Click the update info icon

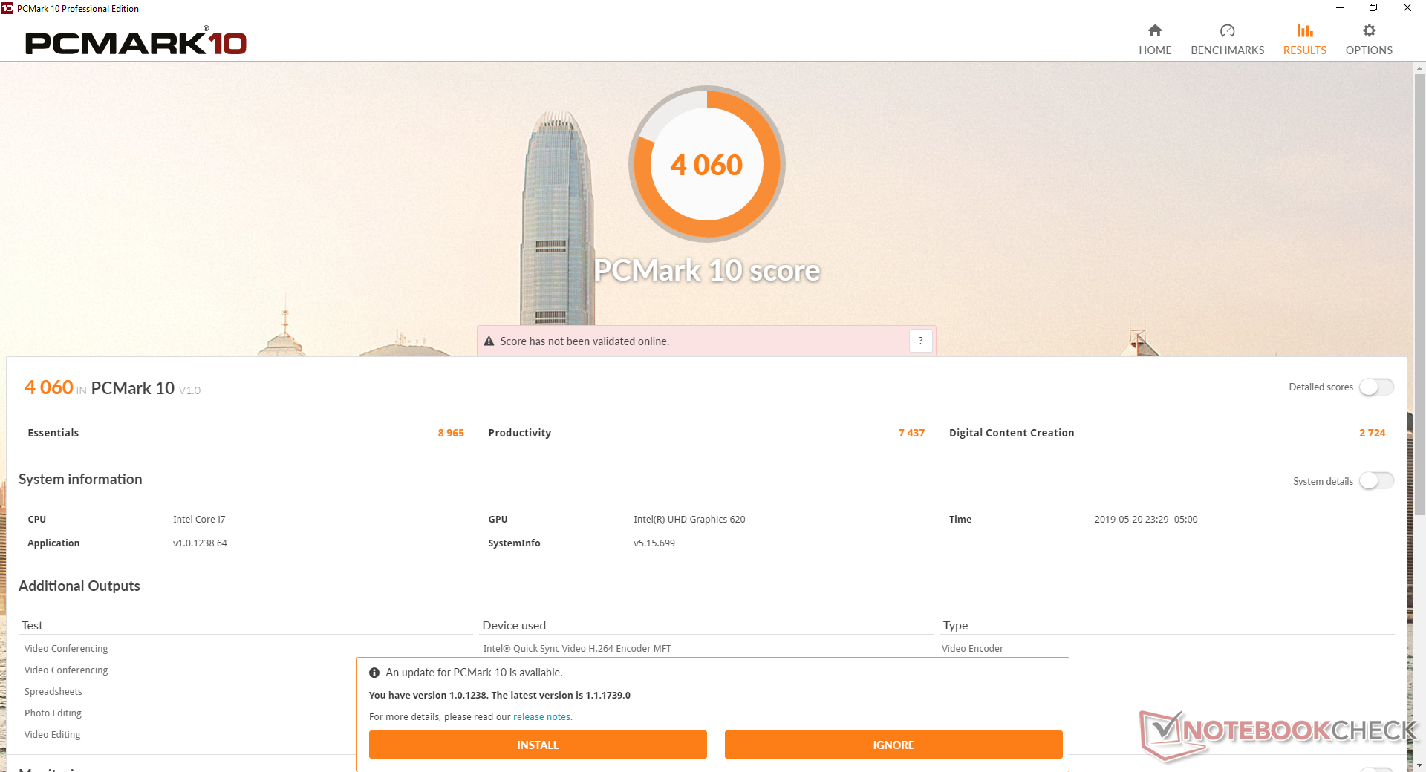374,673
